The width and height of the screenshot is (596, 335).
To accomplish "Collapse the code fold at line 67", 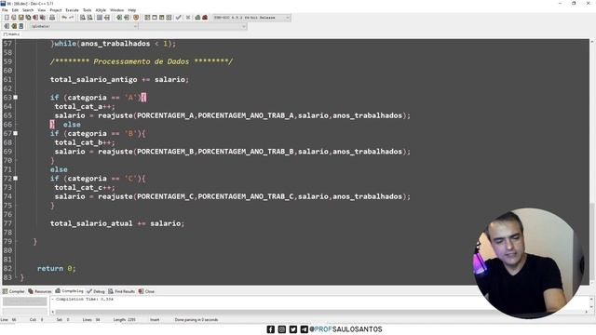I will (16, 133).
